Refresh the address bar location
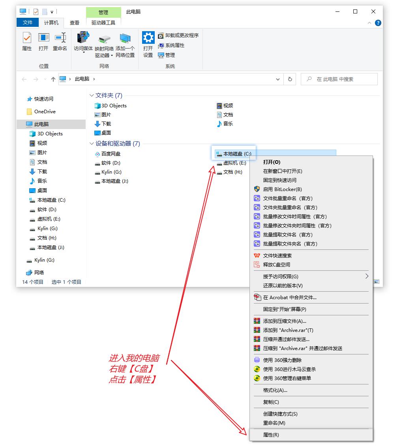The image size is (418, 446). pos(290,79)
